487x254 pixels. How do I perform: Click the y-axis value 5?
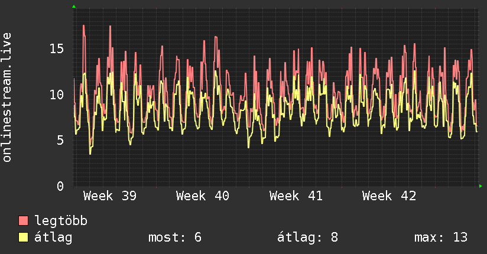pos(60,141)
